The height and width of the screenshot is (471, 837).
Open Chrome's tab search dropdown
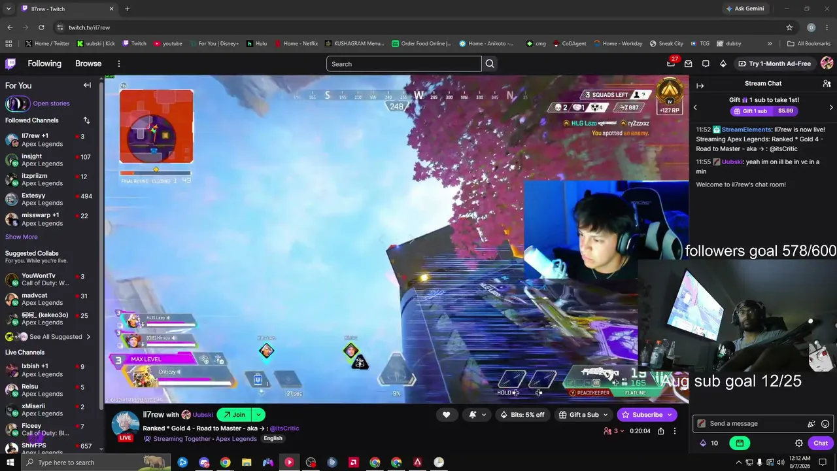(x=9, y=9)
